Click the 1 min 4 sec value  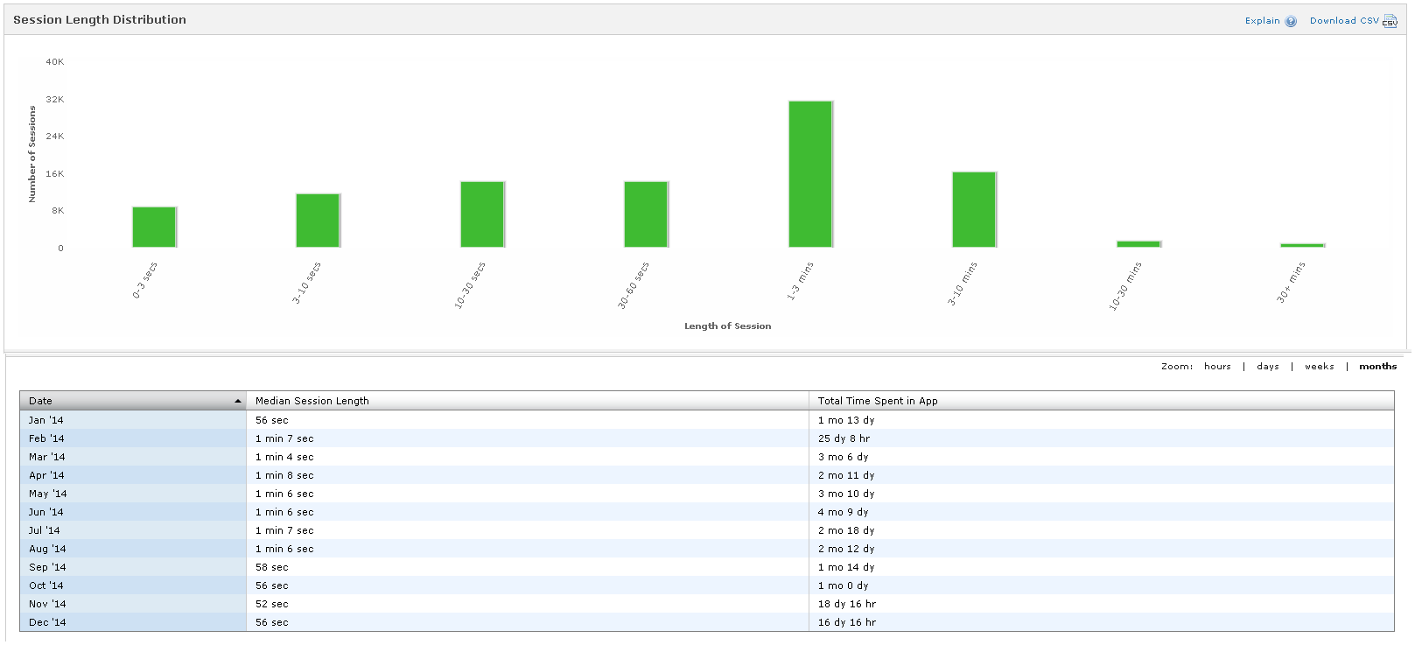[284, 457]
